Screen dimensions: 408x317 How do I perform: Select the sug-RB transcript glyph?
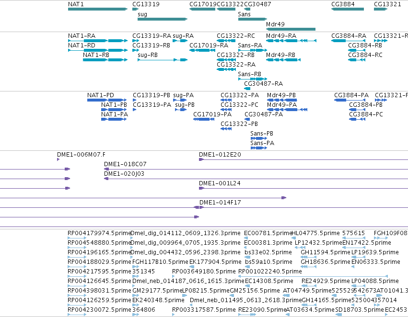point(163,60)
